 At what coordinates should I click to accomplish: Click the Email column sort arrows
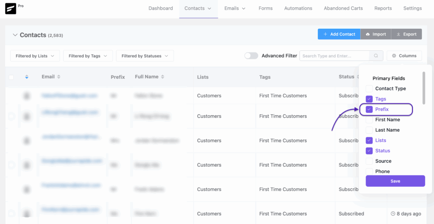[x=59, y=77]
